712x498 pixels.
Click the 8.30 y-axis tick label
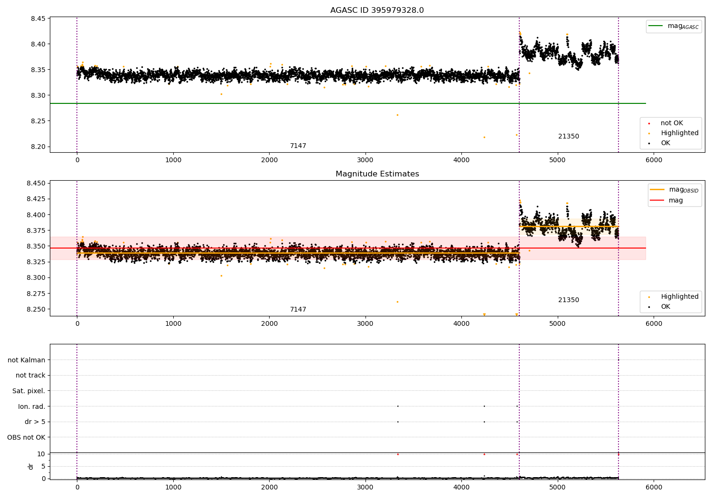coord(38,96)
